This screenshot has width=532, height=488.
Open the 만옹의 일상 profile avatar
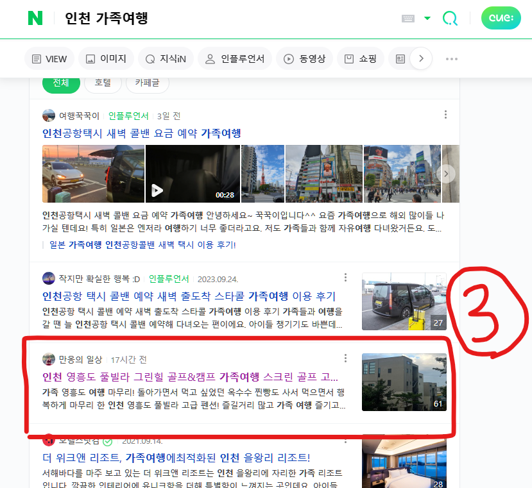click(49, 360)
